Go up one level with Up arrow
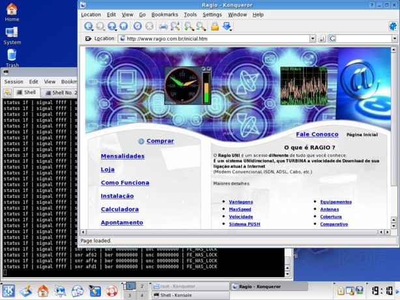Image resolution: width=400 pixels, height=300 pixels. point(112,26)
